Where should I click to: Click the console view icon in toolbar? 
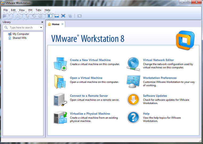[79, 16]
